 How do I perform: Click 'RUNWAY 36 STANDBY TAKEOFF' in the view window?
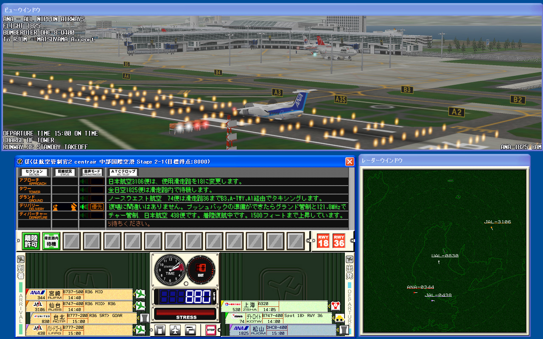click(x=45, y=147)
